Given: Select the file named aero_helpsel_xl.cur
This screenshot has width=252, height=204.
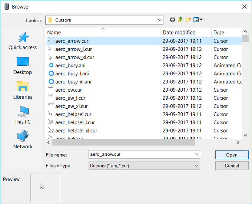Looking at the screenshot, I should pyautogui.click(x=76, y=131).
